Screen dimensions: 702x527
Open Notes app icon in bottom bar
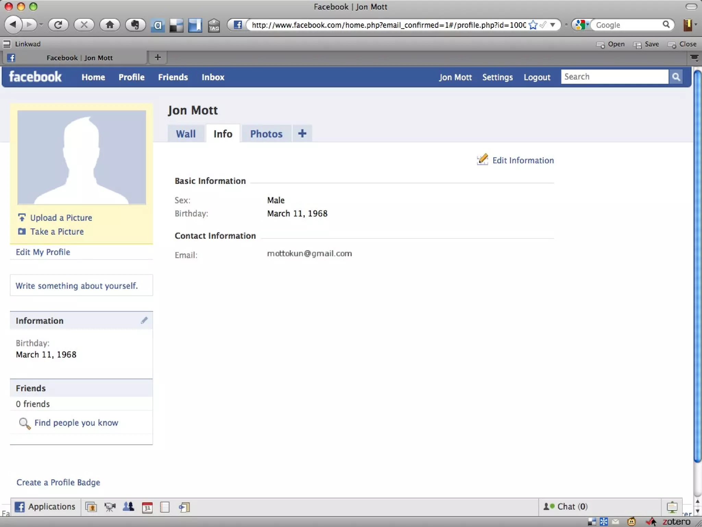click(x=165, y=507)
